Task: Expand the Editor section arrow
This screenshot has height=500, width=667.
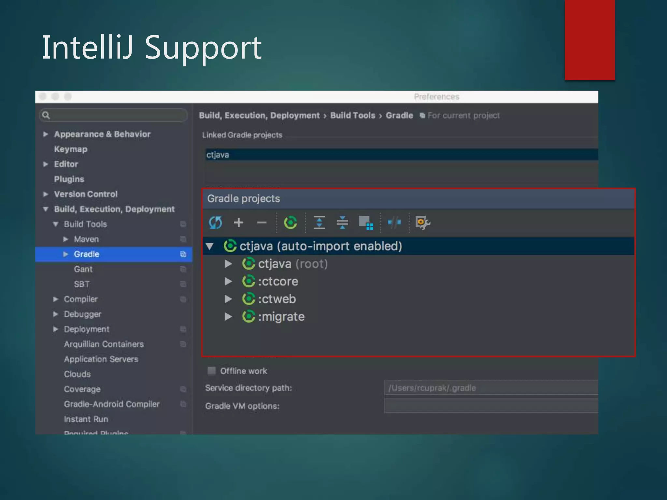Action: coord(46,164)
